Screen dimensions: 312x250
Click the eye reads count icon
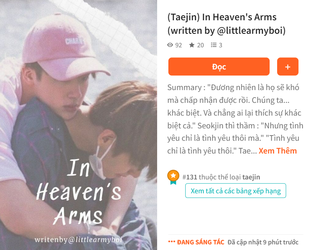pyautogui.click(x=170, y=45)
